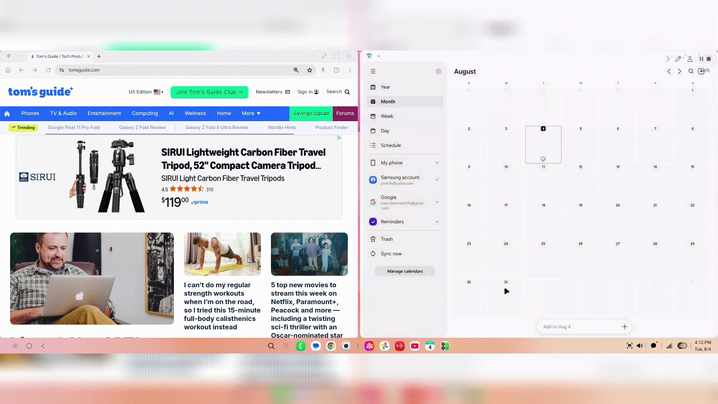
Task: Reload the tomsguide.com page in Chrome
Action: (x=48, y=70)
